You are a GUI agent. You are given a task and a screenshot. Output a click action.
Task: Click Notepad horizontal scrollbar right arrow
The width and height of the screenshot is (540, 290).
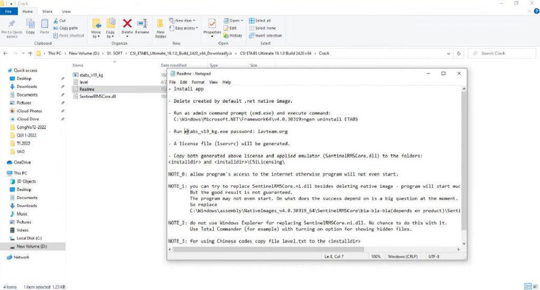tap(458, 249)
